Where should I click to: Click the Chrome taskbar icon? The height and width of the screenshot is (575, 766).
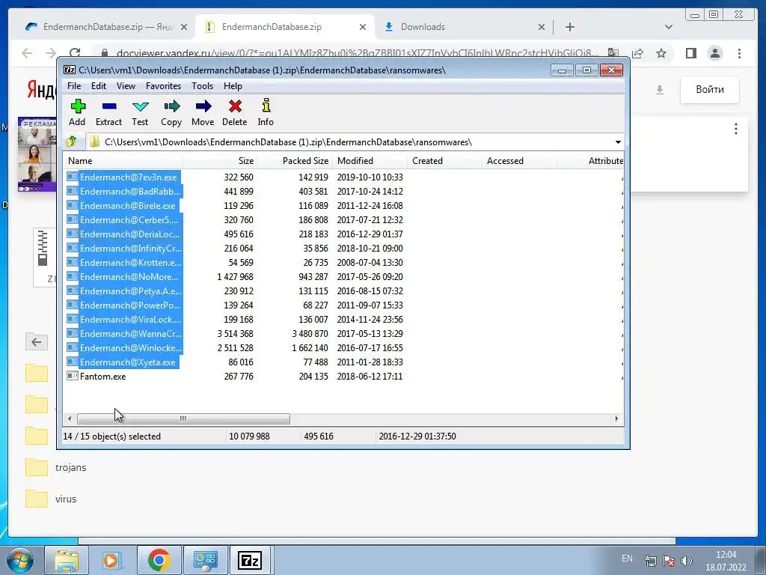(x=159, y=560)
